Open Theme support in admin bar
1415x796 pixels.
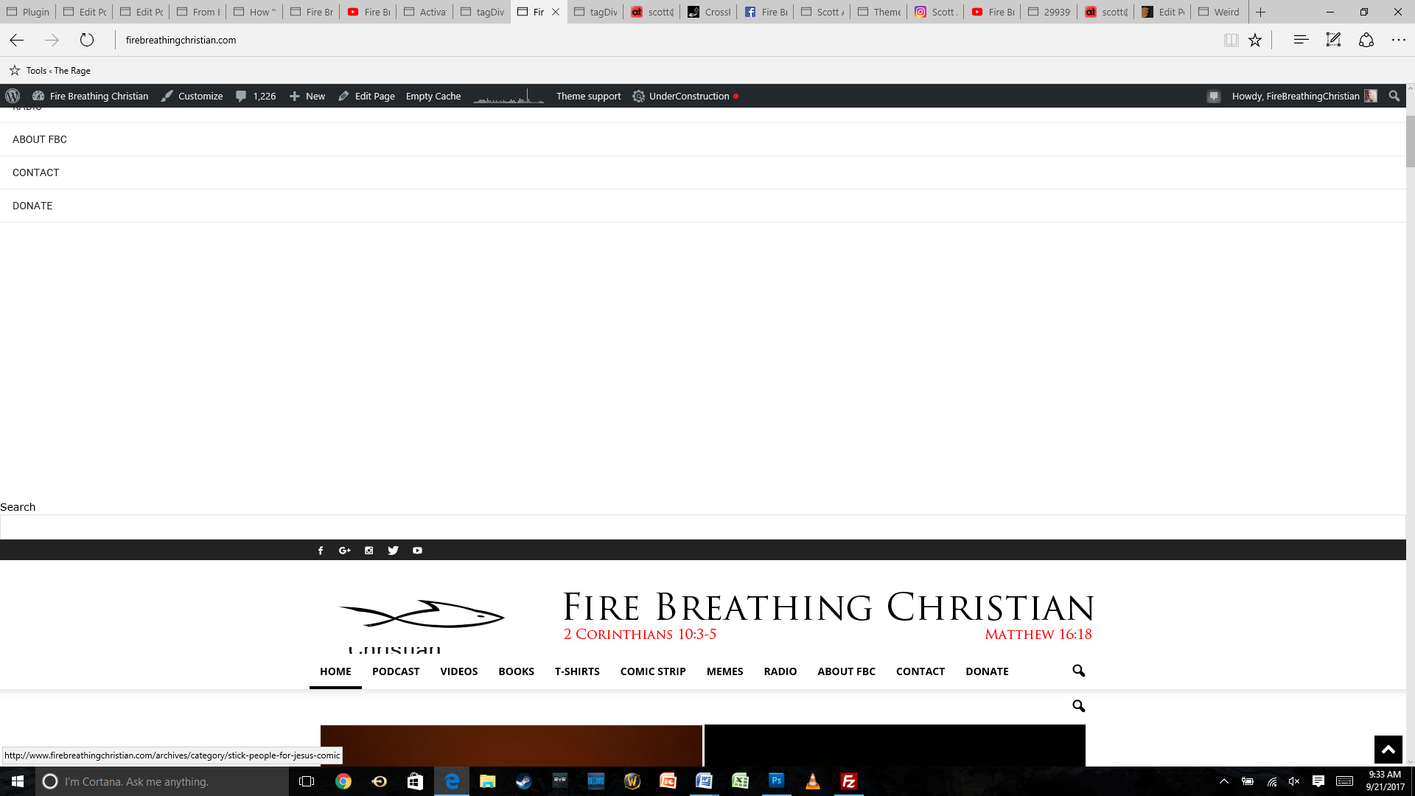(589, 96)
